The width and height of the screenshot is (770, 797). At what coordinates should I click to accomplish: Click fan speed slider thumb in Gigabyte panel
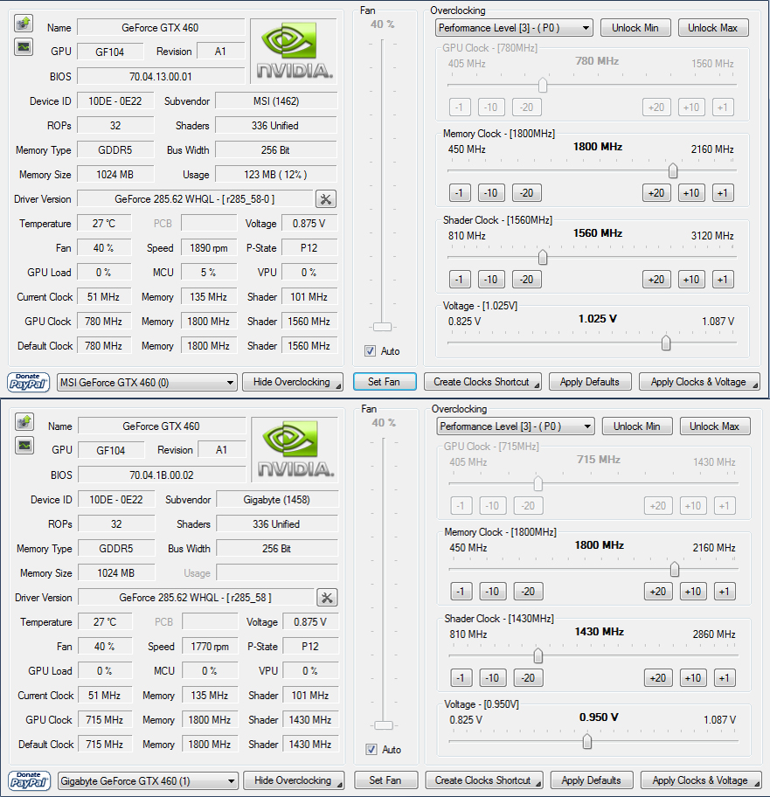(383, 725)
